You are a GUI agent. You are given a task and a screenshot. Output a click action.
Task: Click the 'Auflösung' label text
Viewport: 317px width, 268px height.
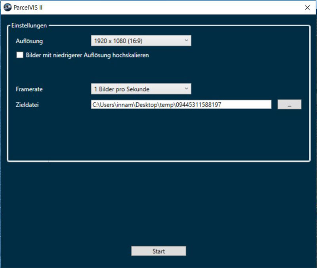29,41
